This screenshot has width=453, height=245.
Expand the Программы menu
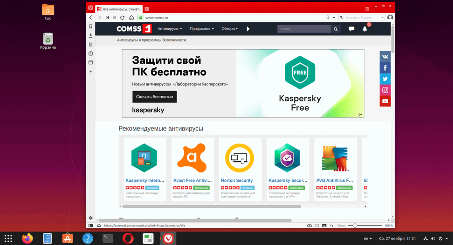[x=202, y=29]
